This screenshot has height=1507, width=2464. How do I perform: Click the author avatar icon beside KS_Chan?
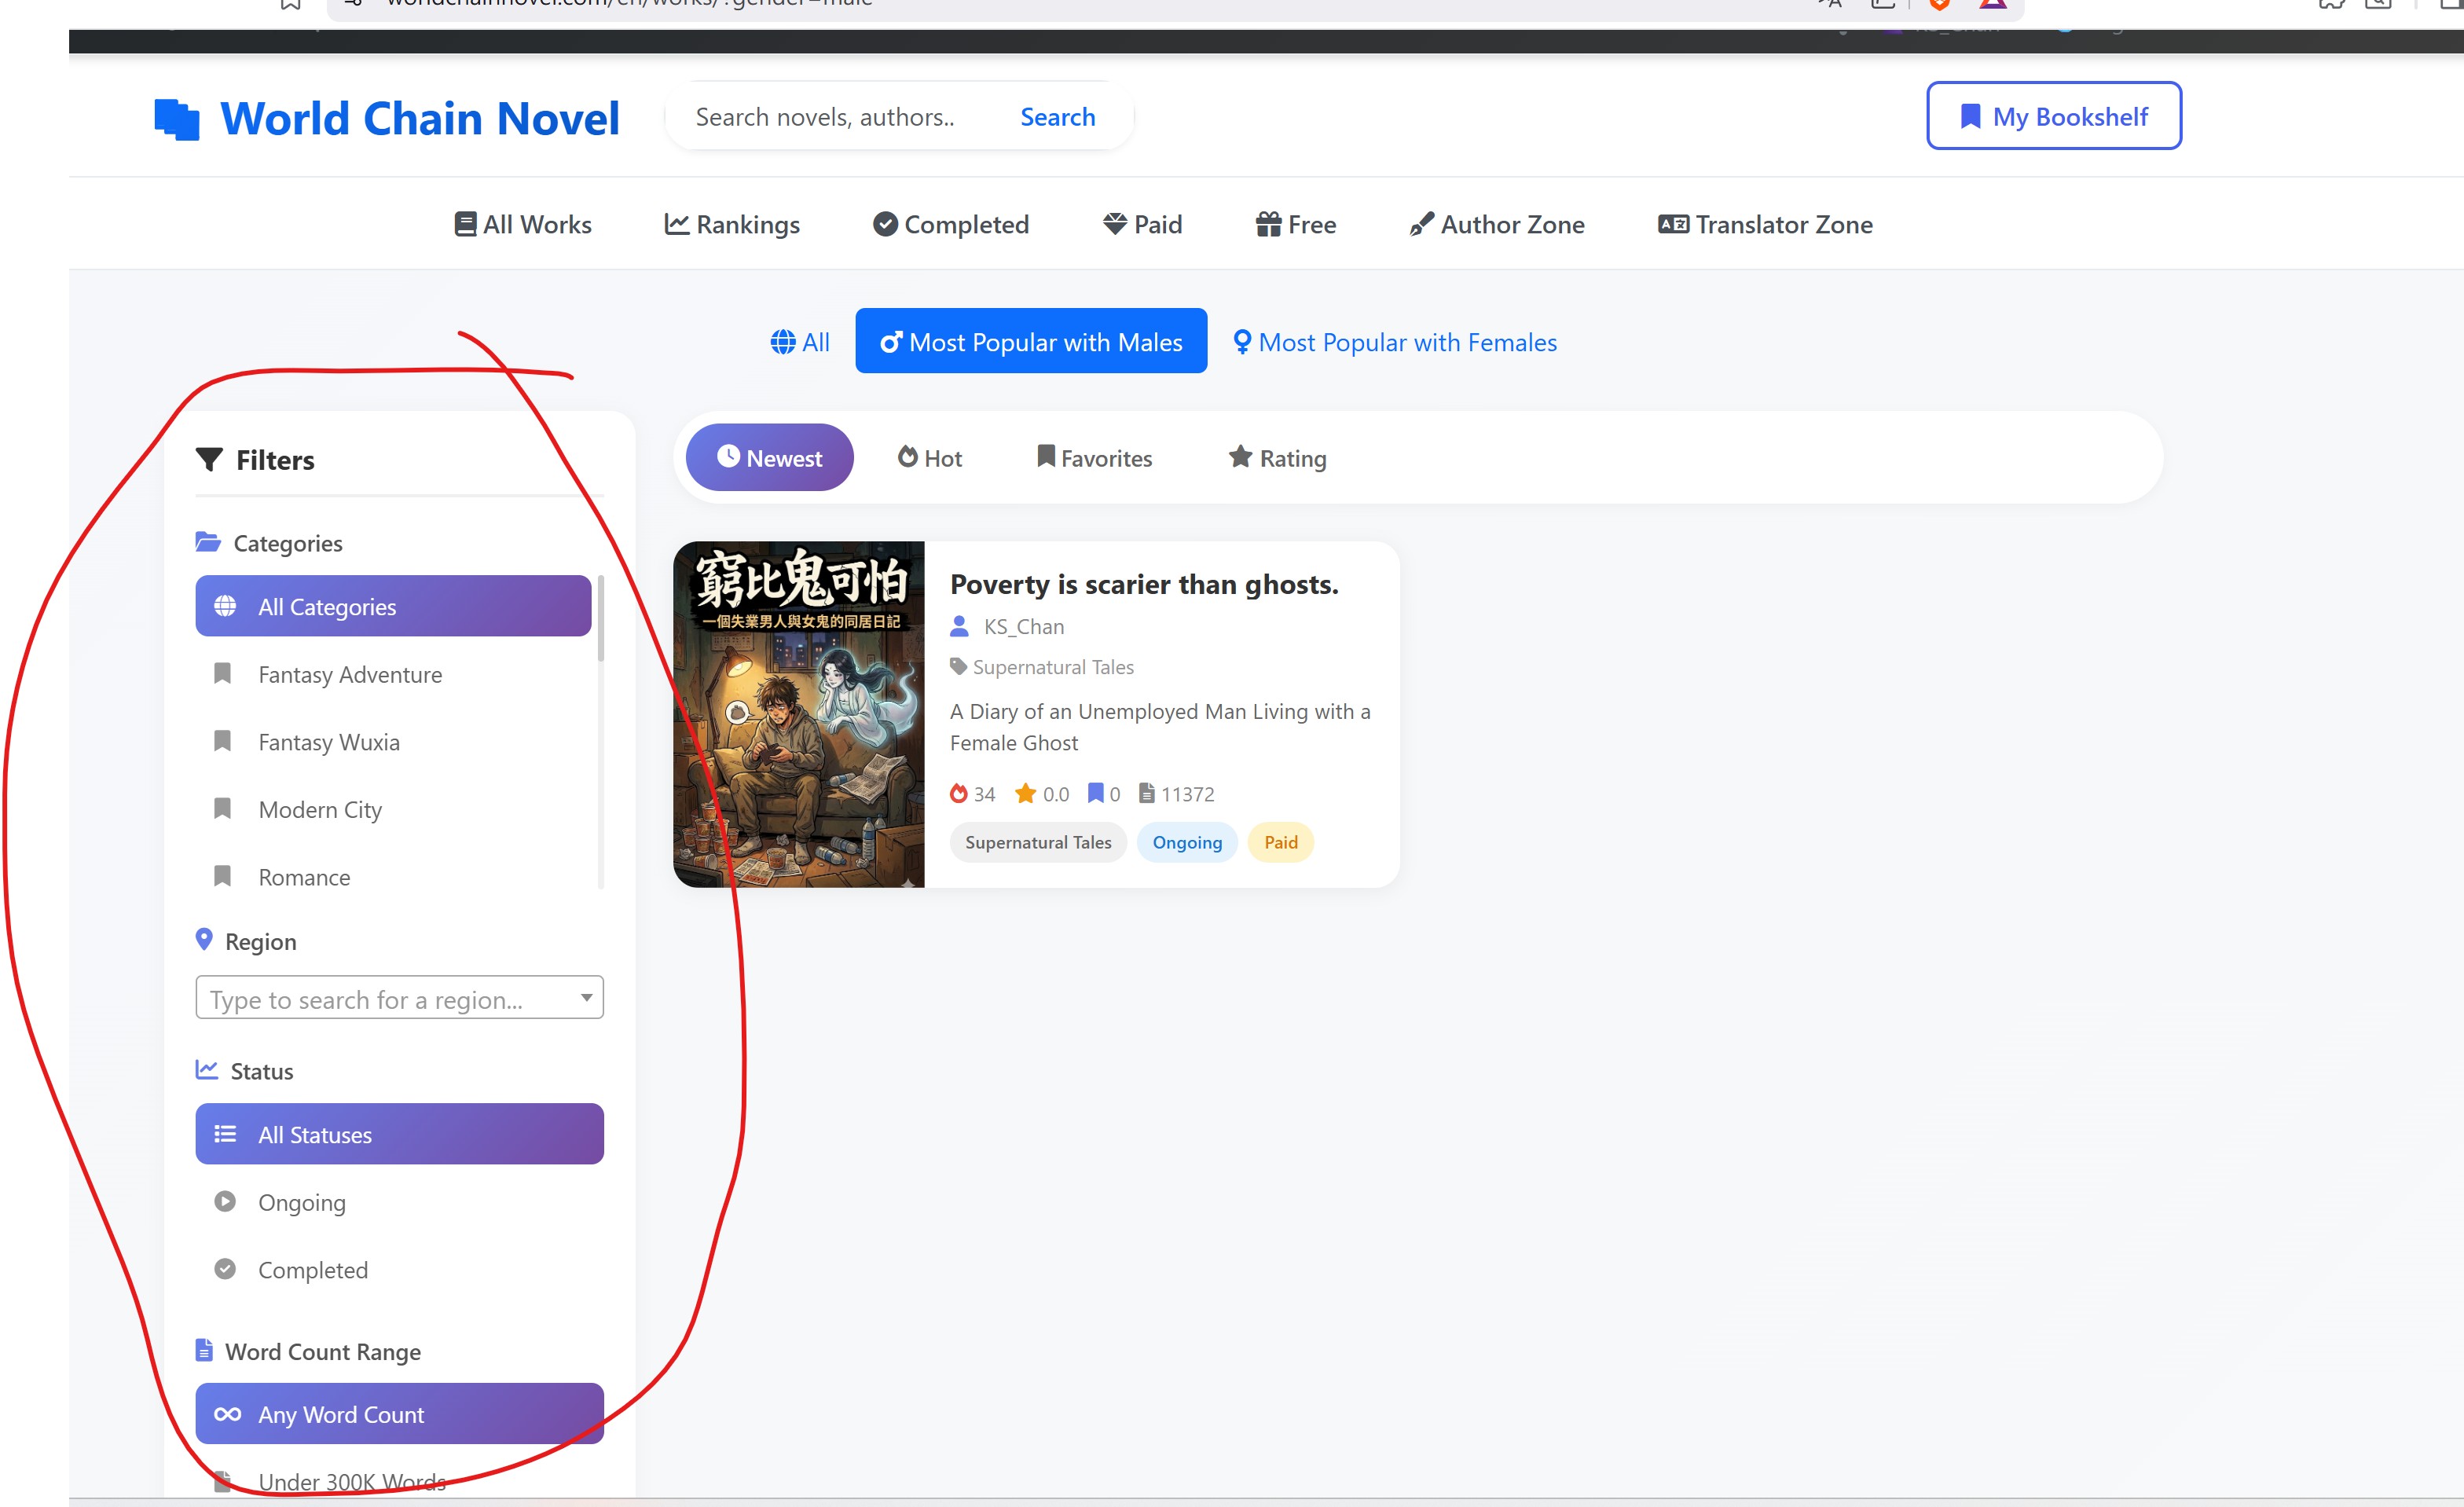pos(959,626)
